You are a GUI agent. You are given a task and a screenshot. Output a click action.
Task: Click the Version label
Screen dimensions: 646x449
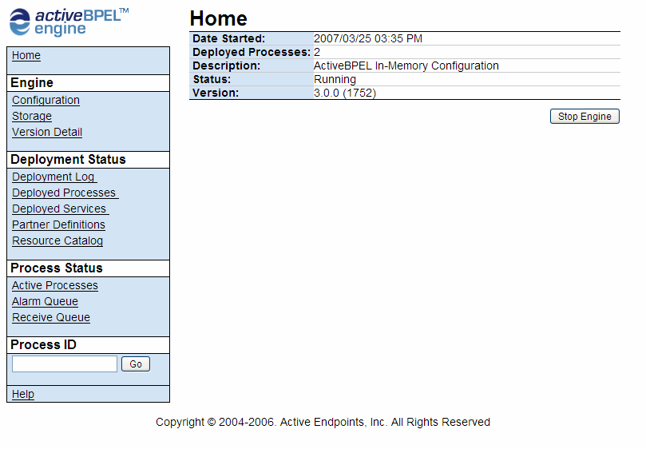coord(216,93)
